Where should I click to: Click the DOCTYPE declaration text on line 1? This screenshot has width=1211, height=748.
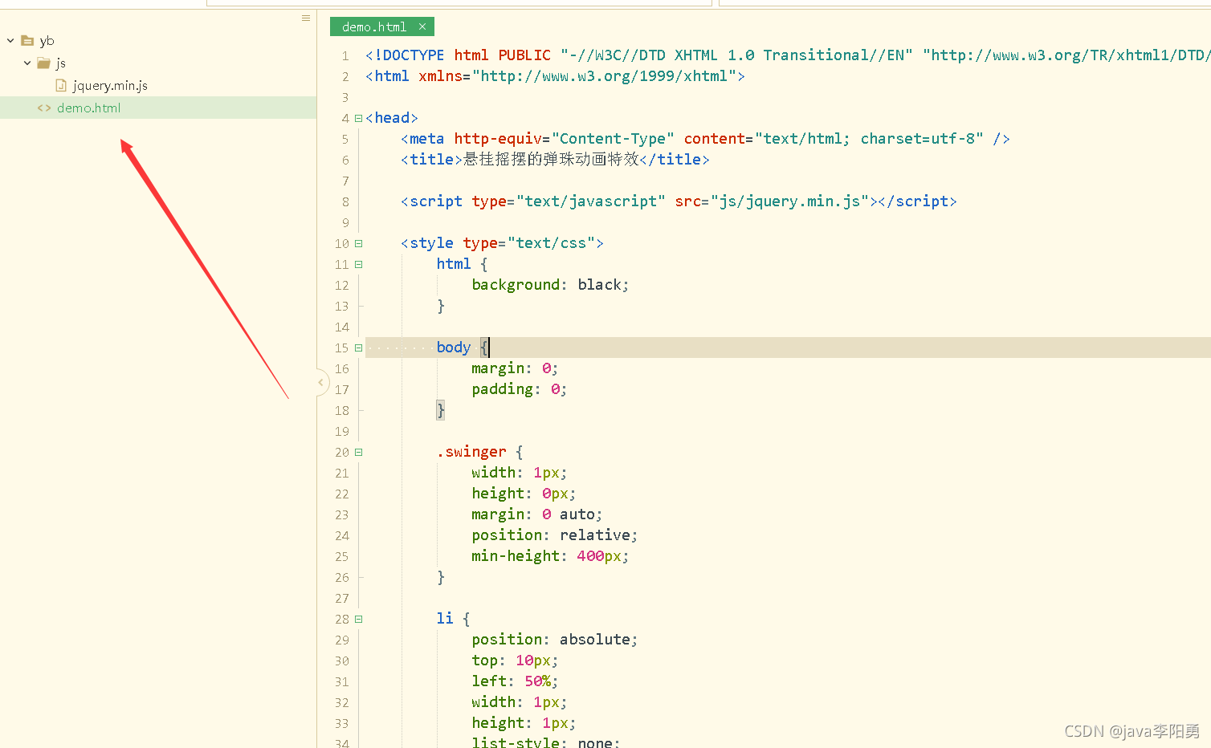click(x=788, y=55)
